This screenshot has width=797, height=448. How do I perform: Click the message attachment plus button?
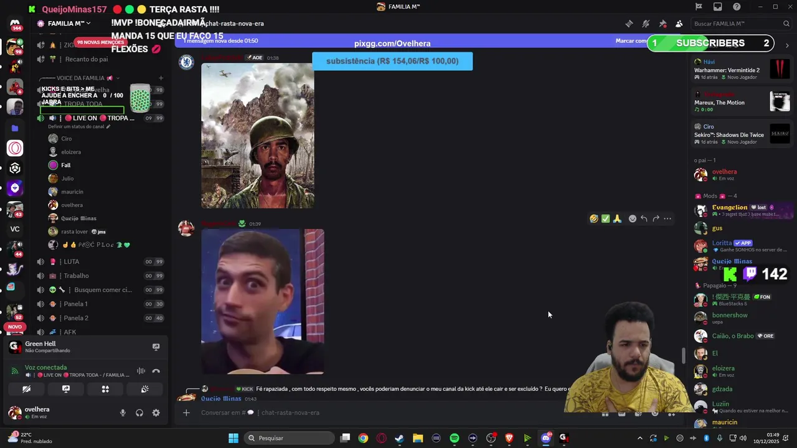(x=186, y=413)
